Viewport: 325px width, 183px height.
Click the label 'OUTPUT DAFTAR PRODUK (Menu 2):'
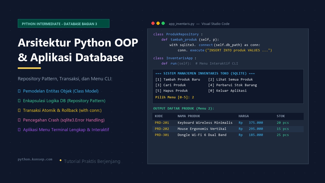pyautogui.click(x=184, y=109)
